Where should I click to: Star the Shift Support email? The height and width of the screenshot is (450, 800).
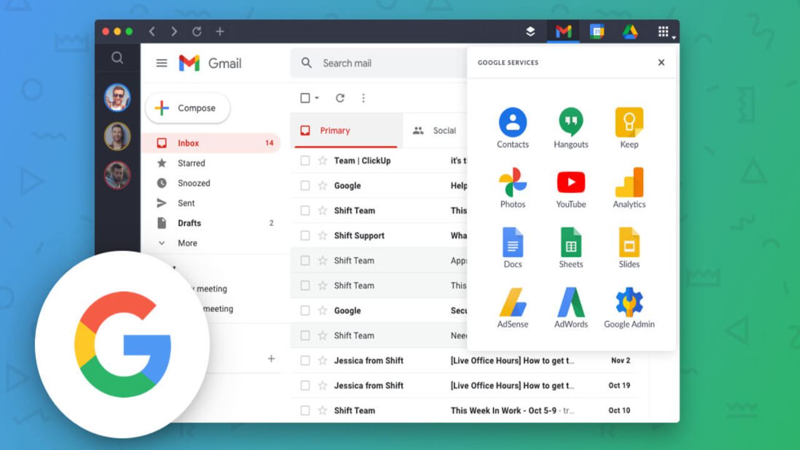coord(322,236)
